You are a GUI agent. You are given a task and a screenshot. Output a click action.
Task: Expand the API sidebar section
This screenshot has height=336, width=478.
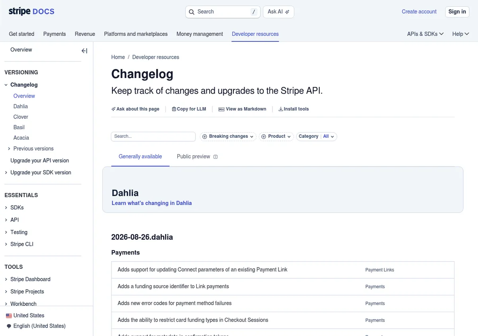(6, 220)
